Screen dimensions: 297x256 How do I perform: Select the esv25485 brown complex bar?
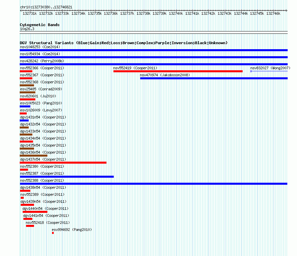[27, 92]
